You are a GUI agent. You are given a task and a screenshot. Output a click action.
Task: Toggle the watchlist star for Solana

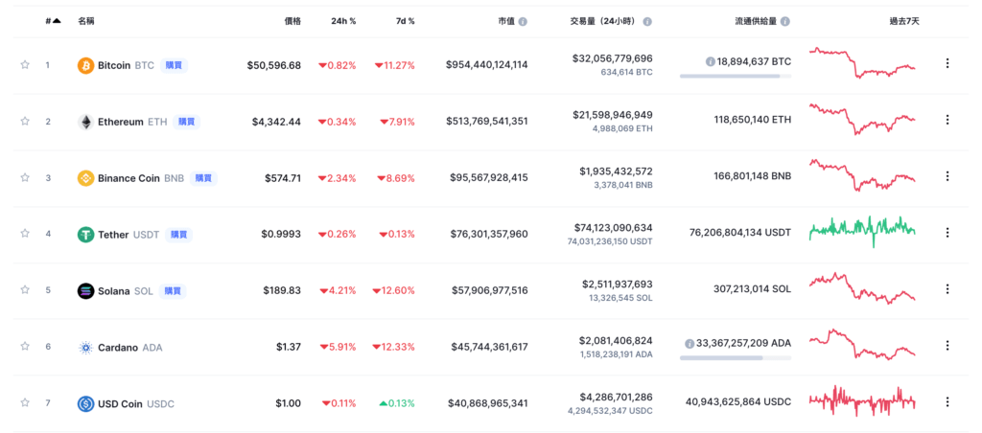[x=25, y=290]
